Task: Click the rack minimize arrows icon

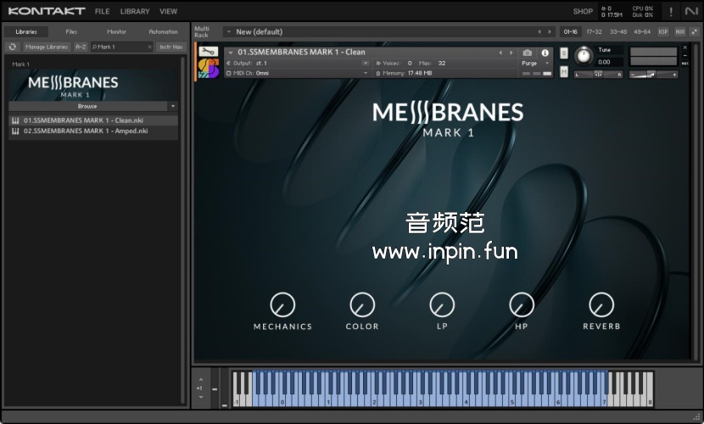Action: coord(695,31)
